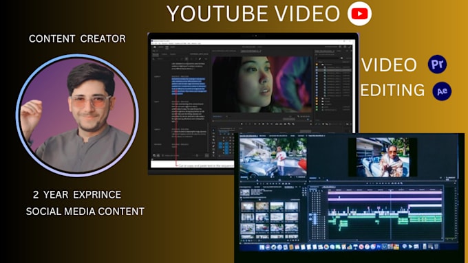Click the 'SOCIAL MEDIA CONTENT' text
468x263 pixels.
85,211
